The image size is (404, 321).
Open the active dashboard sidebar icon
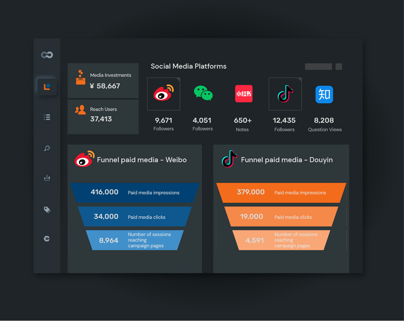pos(47,87)
